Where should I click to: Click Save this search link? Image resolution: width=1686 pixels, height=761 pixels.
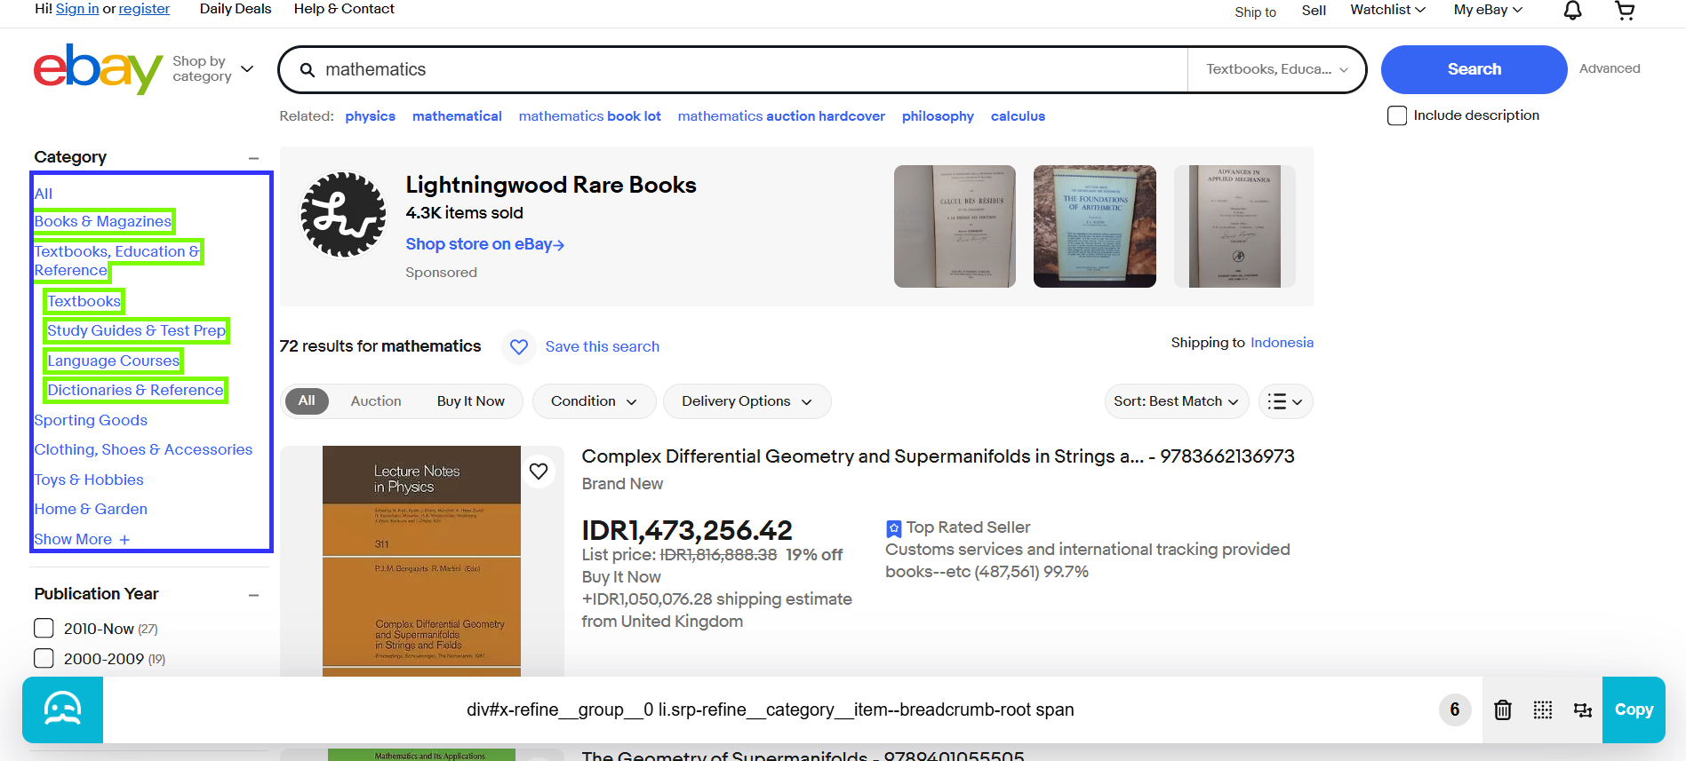603,346
